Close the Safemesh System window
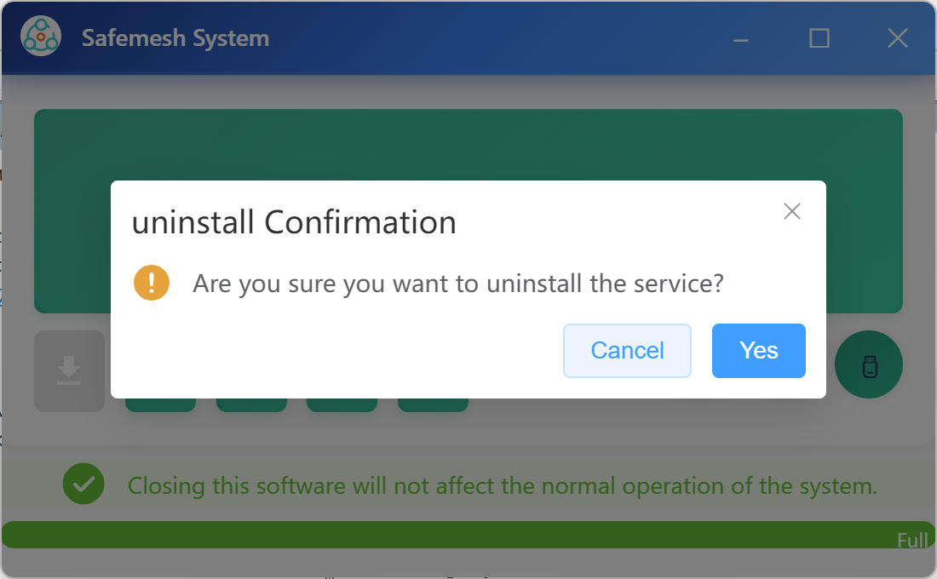This screenshot has width=937, height=579. coord(898,38)
